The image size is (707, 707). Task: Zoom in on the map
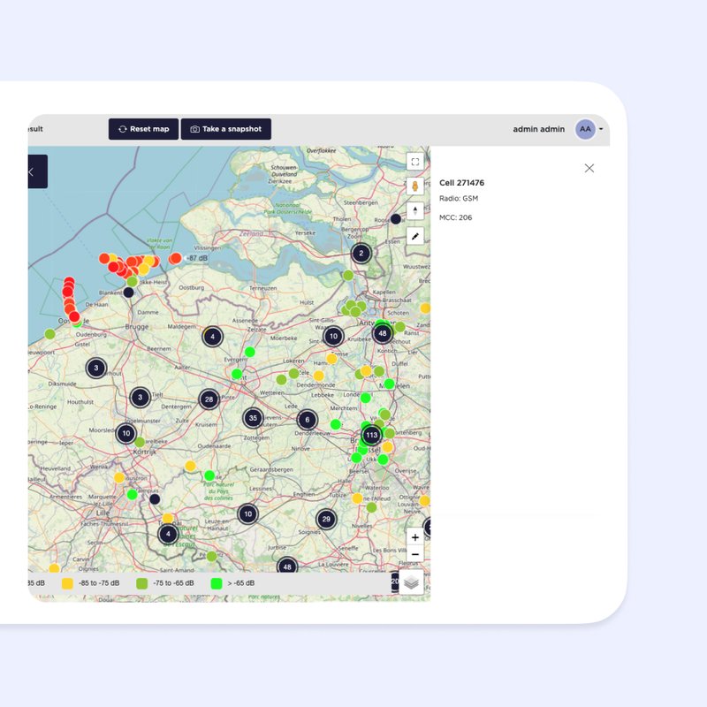point(414,537)
